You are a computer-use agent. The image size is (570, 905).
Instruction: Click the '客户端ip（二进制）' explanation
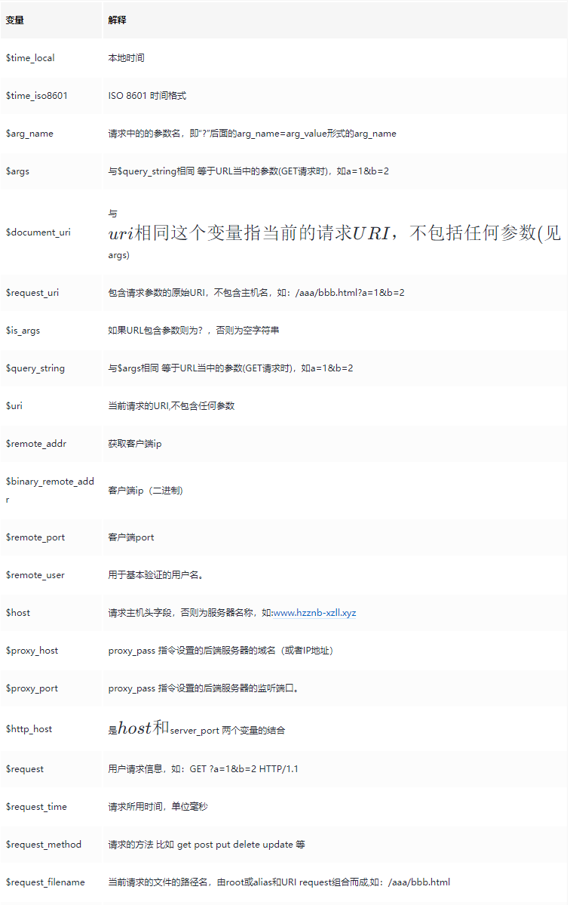coord(146,491)
